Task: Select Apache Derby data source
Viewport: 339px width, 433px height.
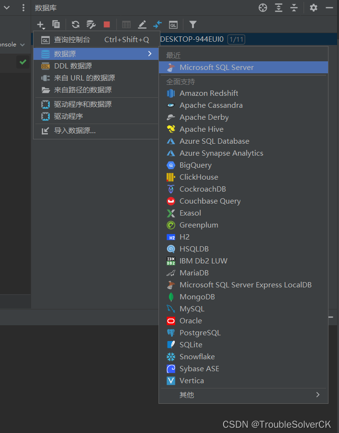Action: click(243, 117)
